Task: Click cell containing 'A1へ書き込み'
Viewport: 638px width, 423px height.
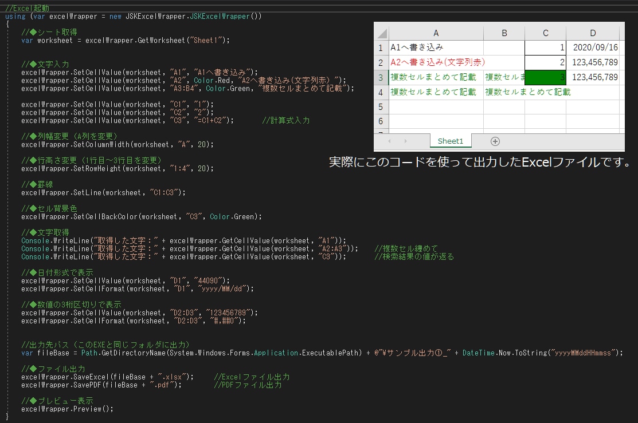Action: [x=436, y=48]
